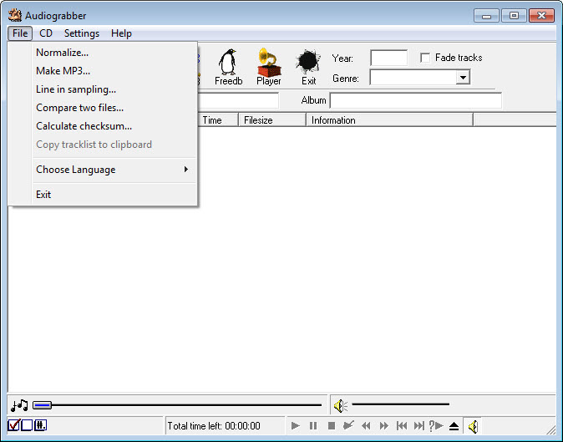Rewind using the double-left arrow button

click(366, 426)
